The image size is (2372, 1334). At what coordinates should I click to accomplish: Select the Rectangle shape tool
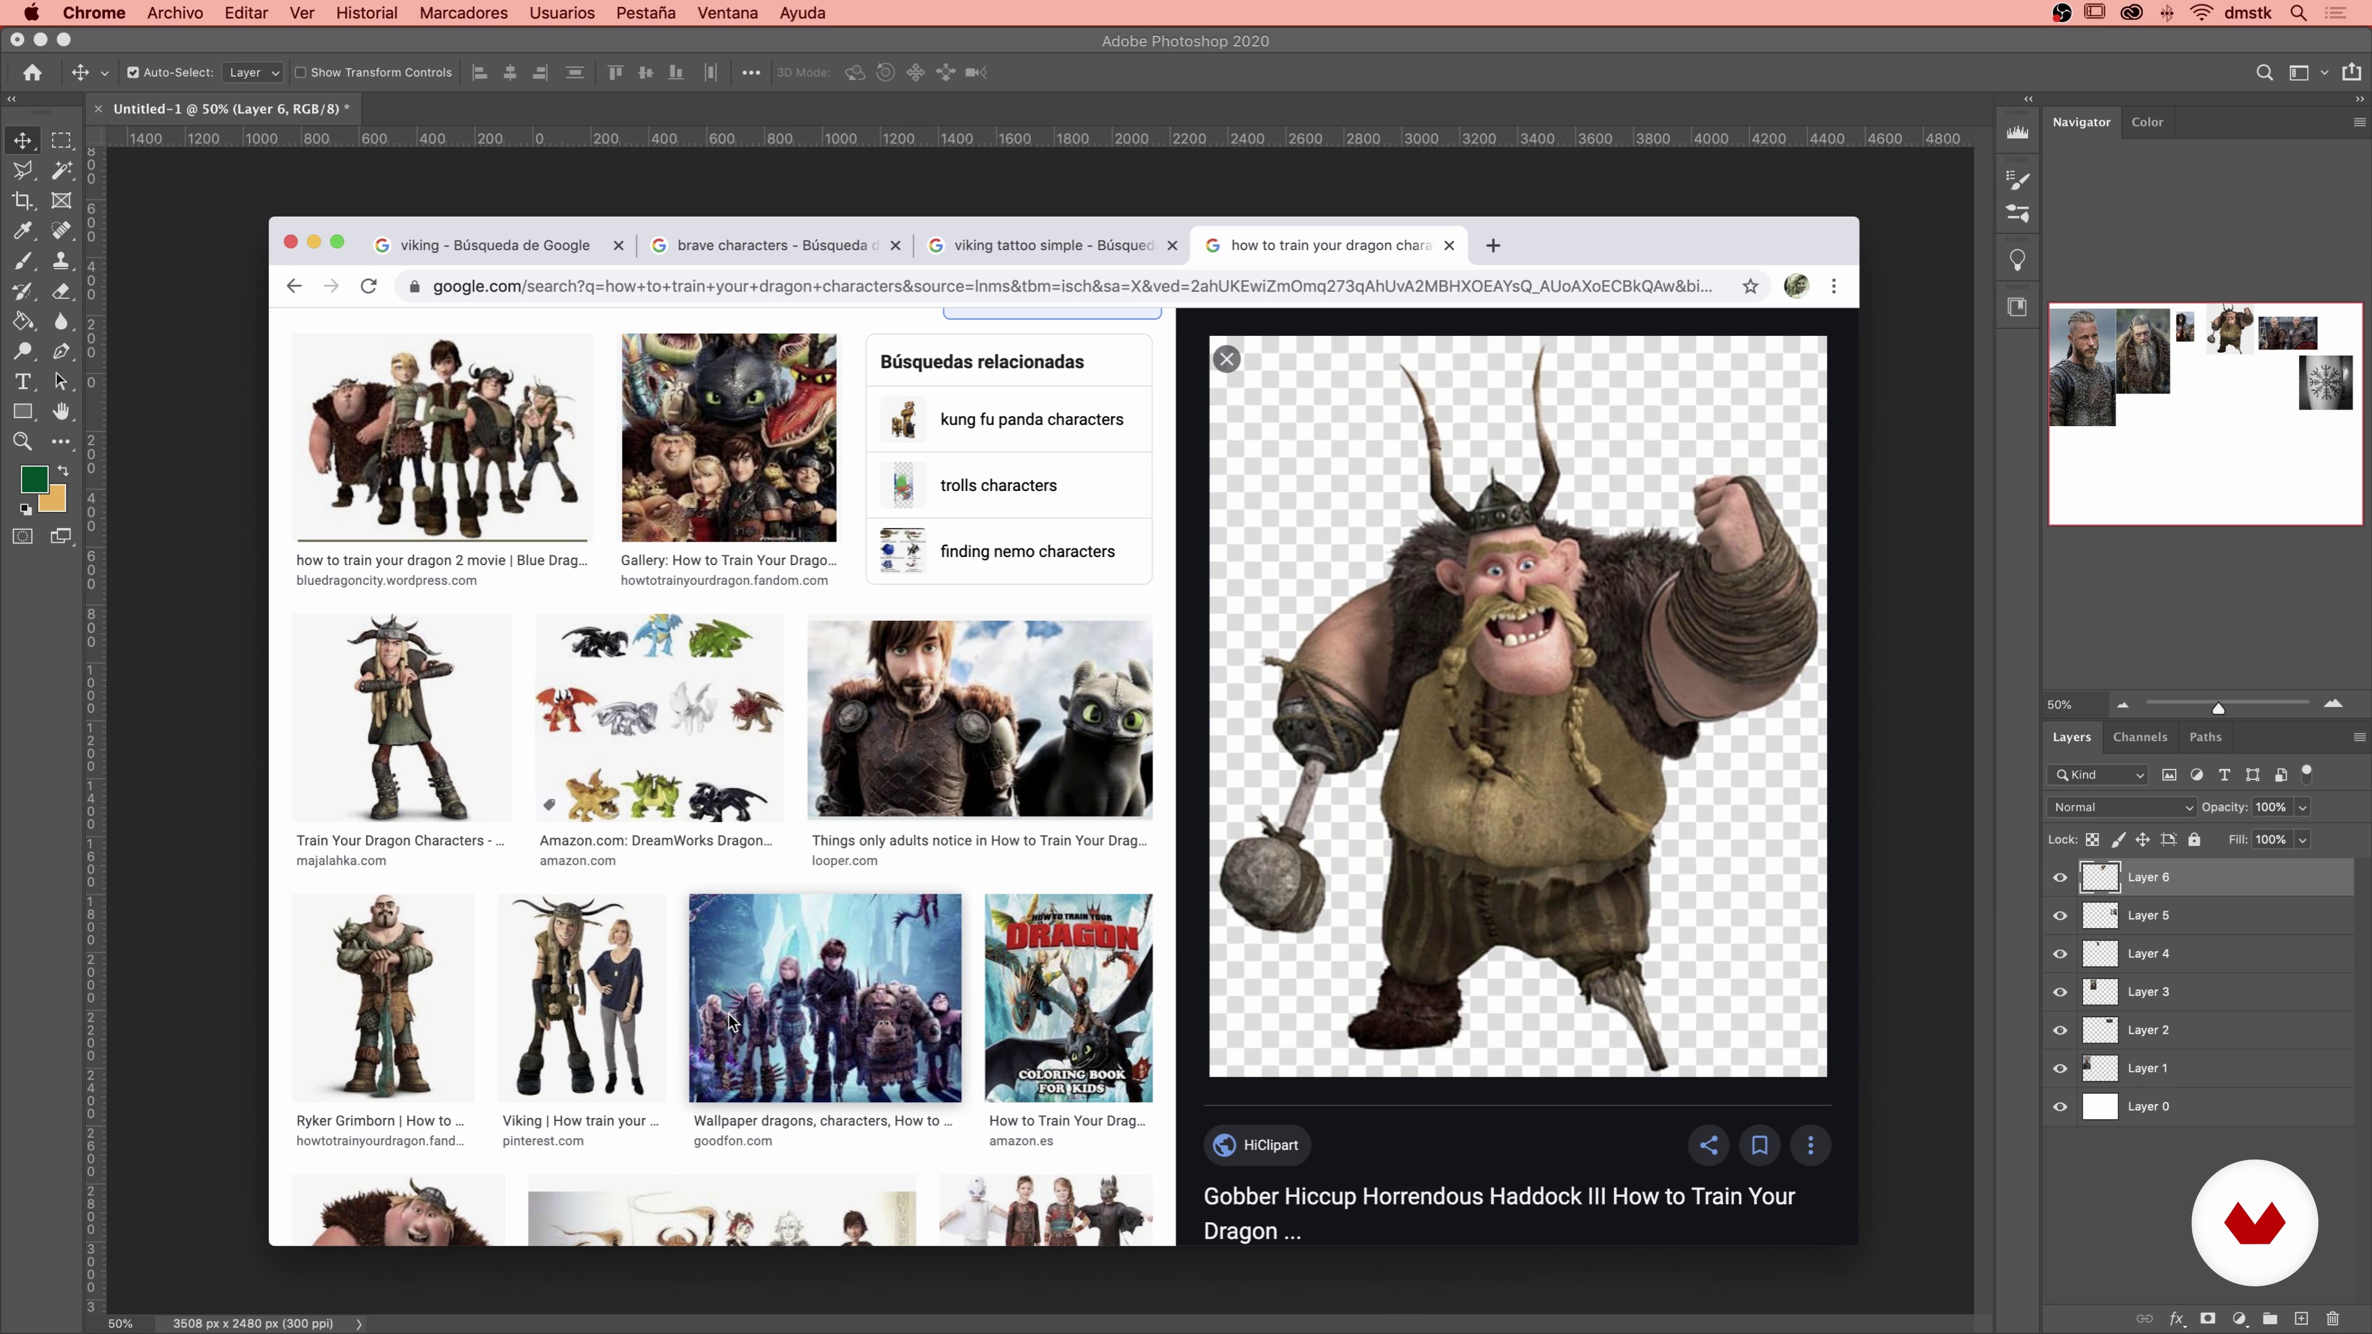[x=23, y=411]
